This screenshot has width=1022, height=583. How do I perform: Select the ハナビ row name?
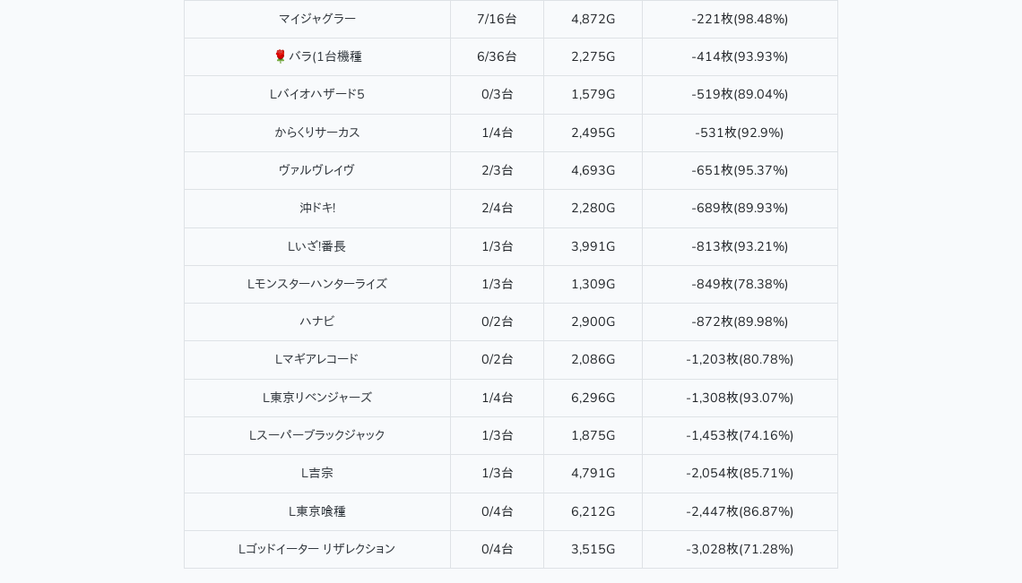[x=316, y=322]
